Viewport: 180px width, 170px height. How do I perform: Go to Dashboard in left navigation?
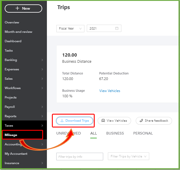pyautogui.click(x=13, y=41)
